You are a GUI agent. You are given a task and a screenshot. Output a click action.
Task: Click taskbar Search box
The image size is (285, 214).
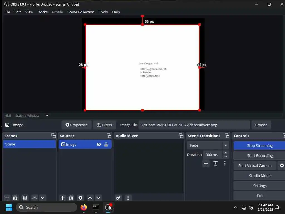tap(46, 207)
